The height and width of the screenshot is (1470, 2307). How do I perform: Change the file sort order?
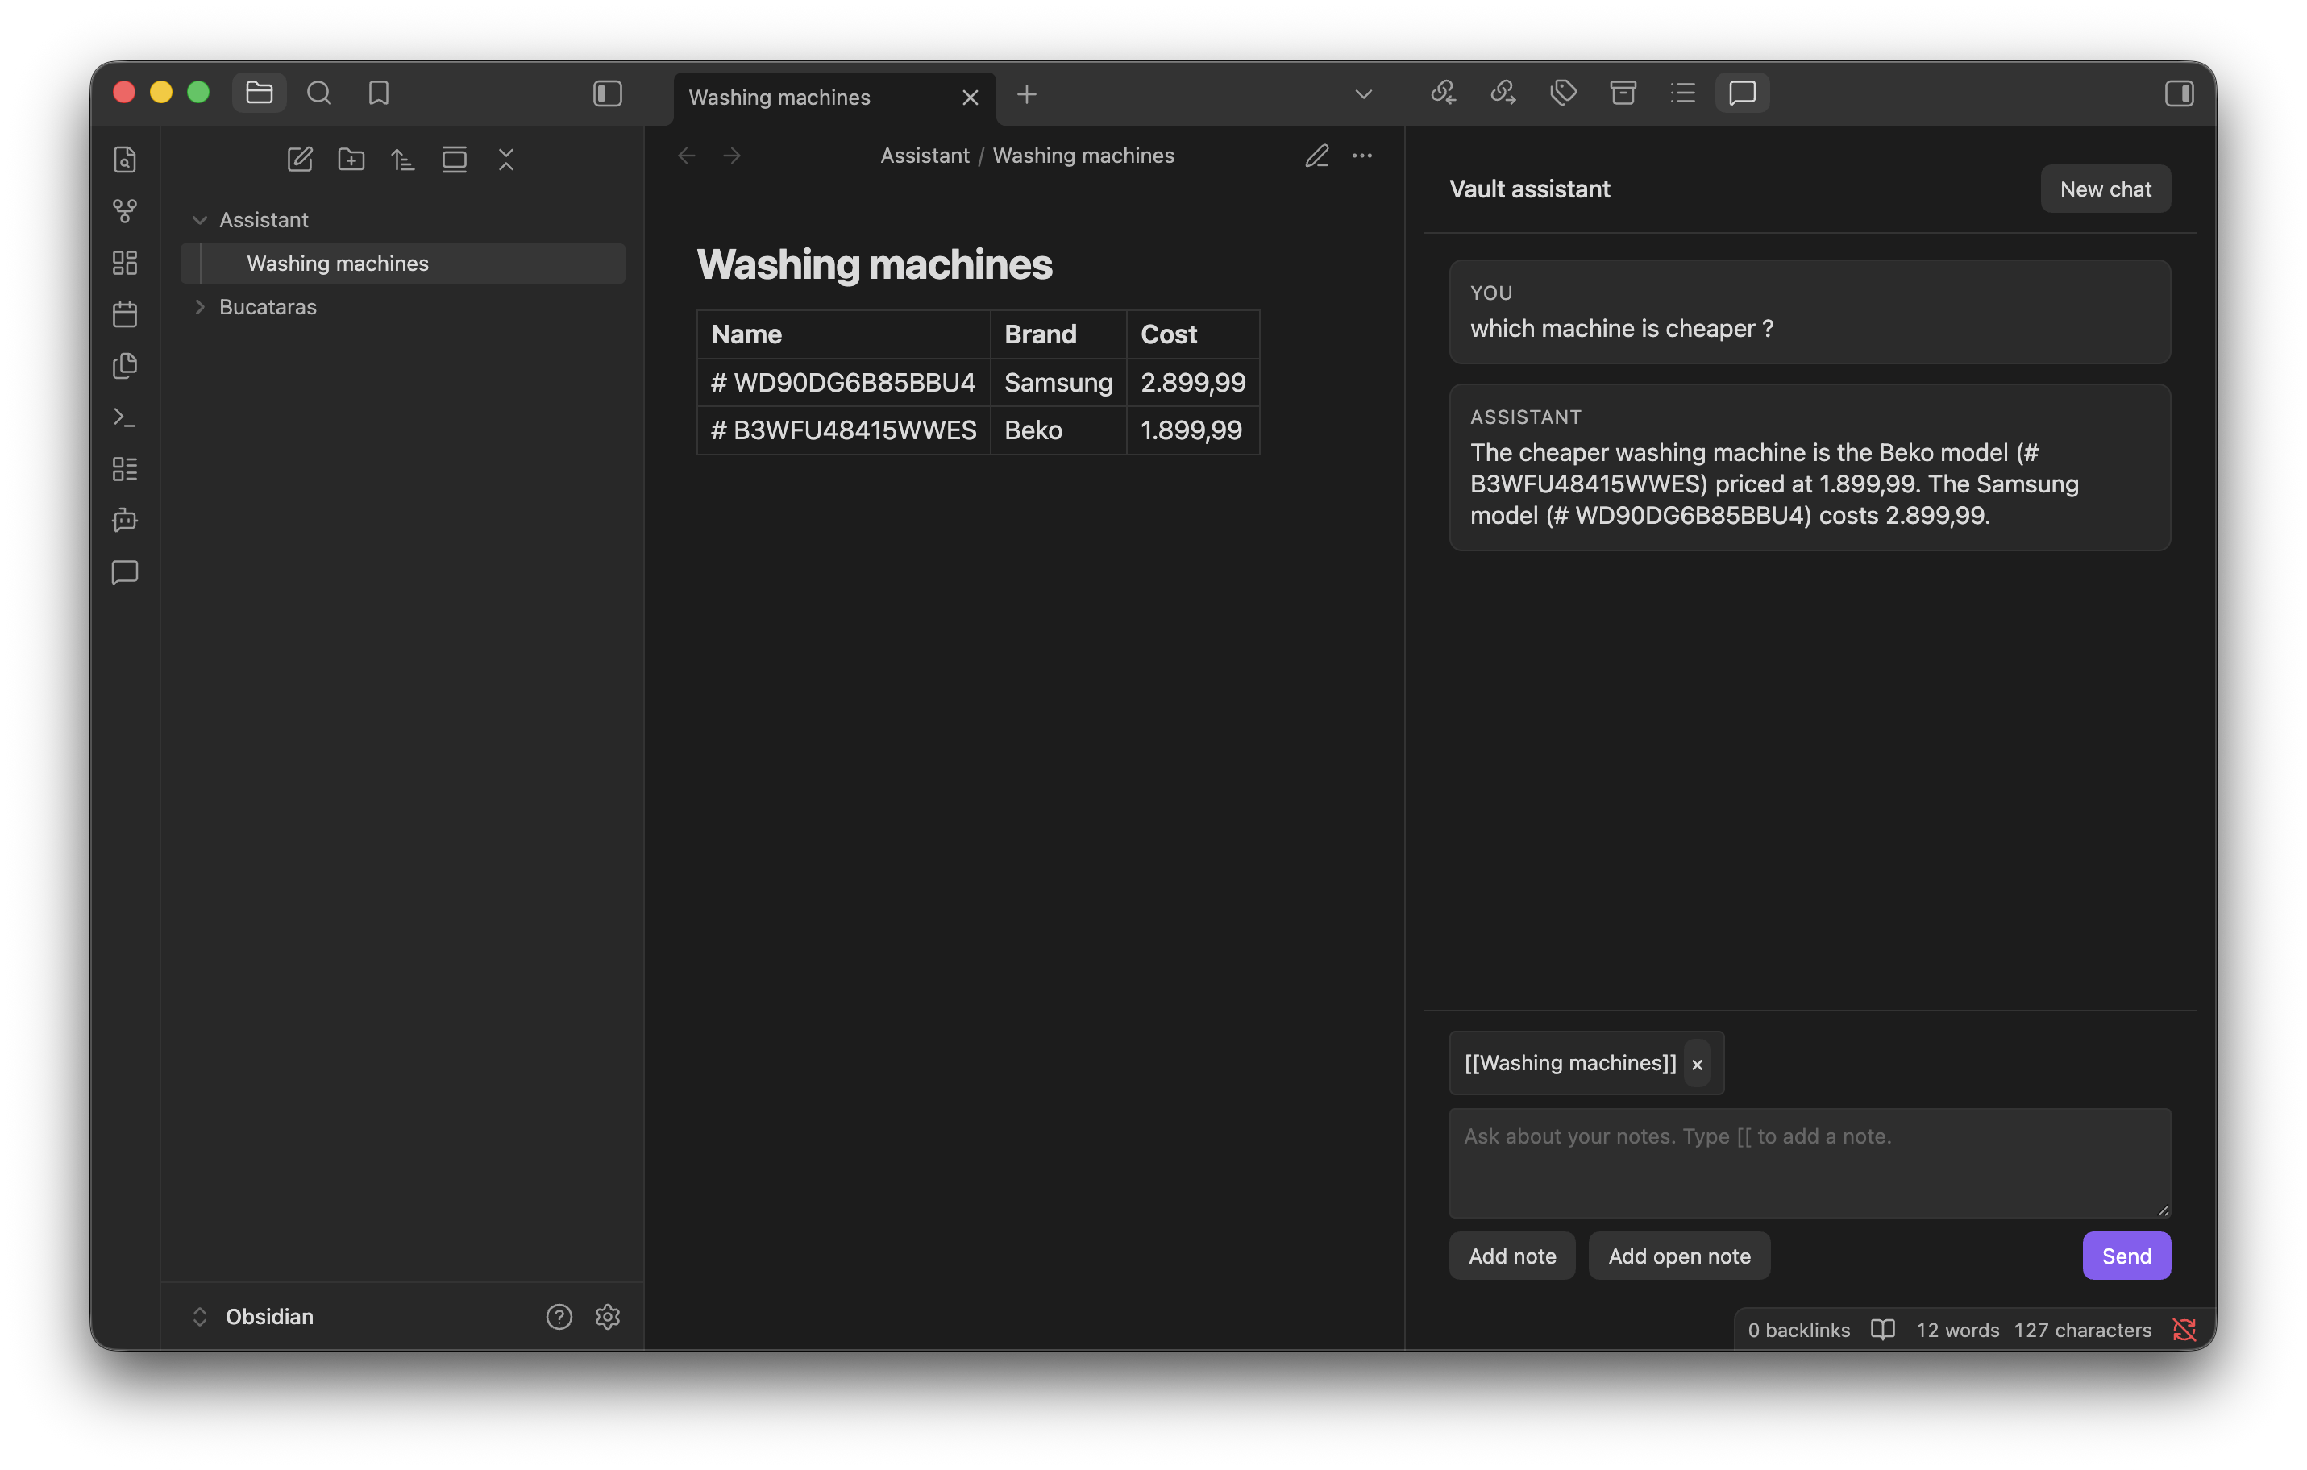click(403, 159)
